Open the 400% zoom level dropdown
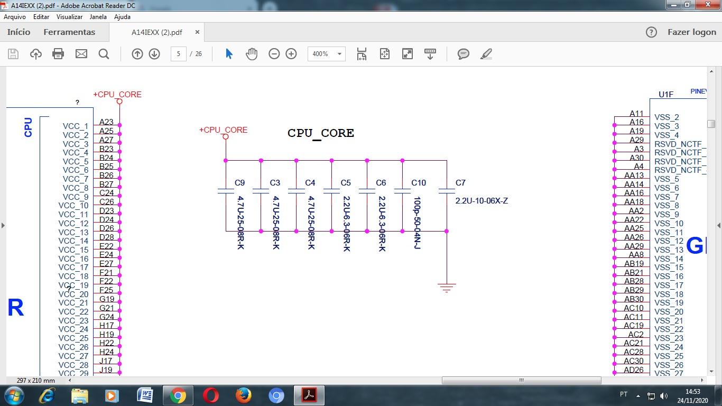722x406 pixels. tap(327, 54)
